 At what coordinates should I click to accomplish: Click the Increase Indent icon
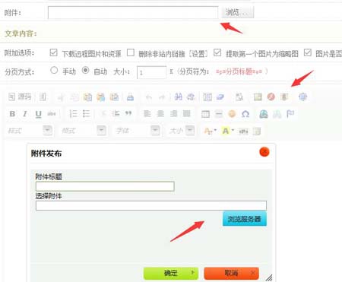[116, 114]
